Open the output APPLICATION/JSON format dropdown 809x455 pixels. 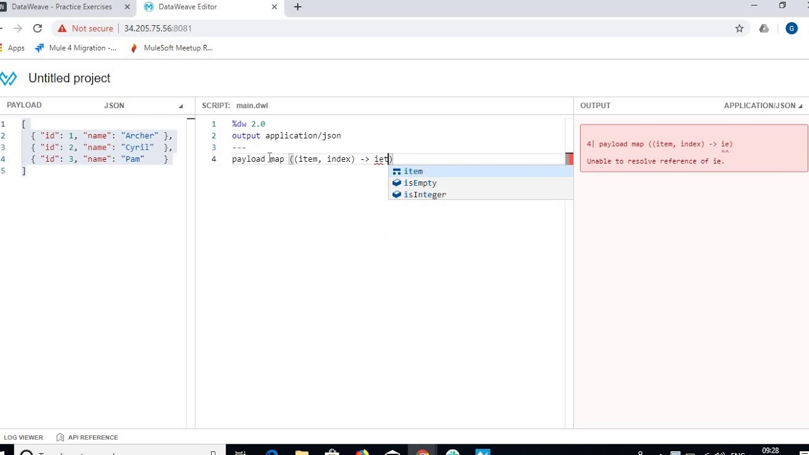click(x=763, y=106)
